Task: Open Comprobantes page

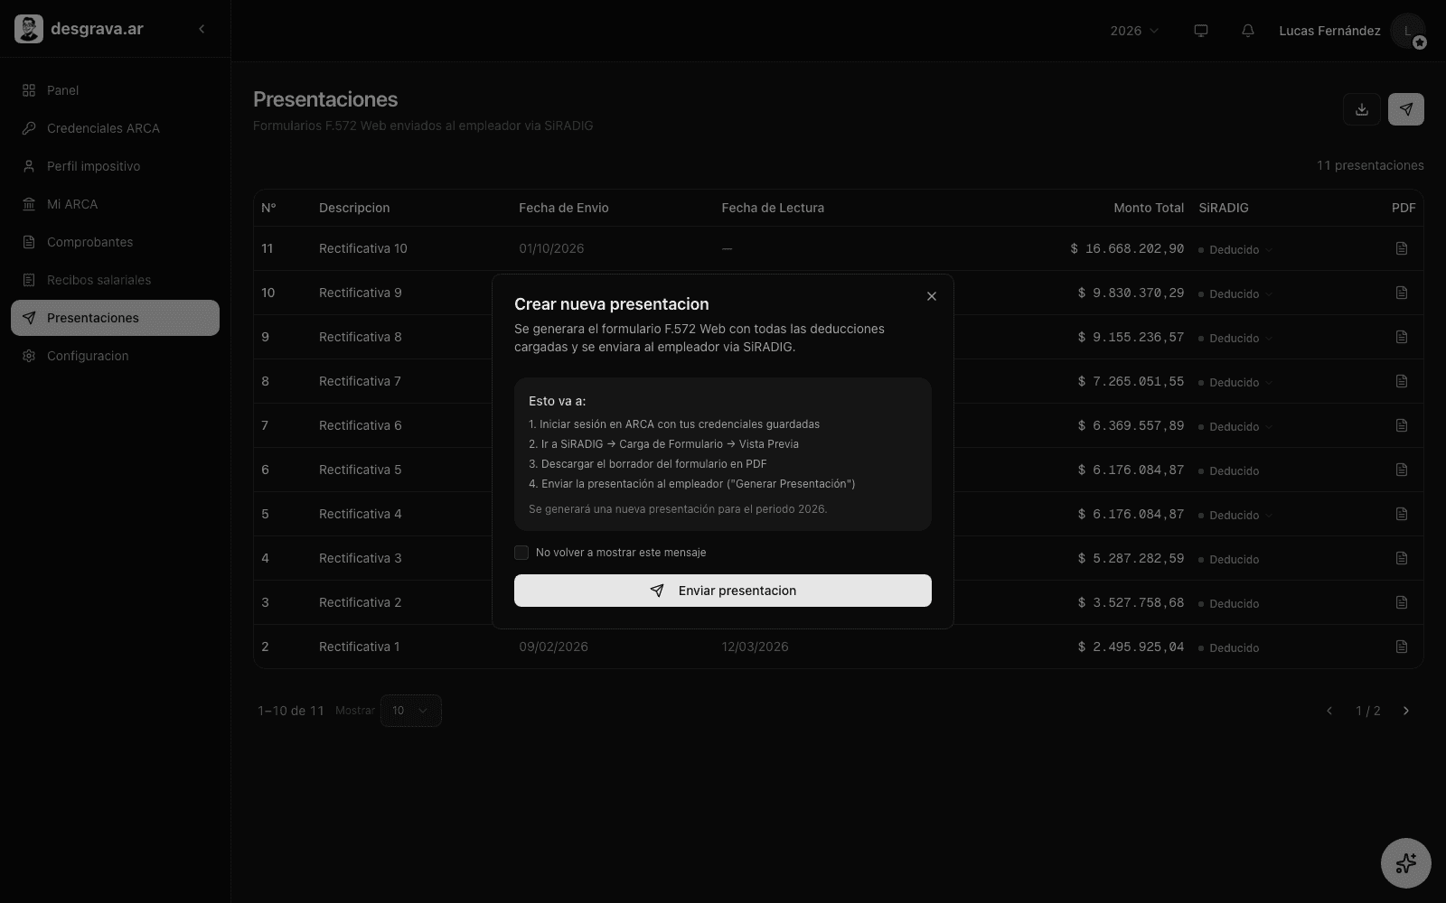Action: 115,242
